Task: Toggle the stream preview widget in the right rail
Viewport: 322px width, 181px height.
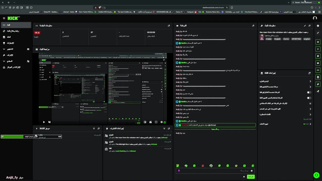Action: click(318, 42)
